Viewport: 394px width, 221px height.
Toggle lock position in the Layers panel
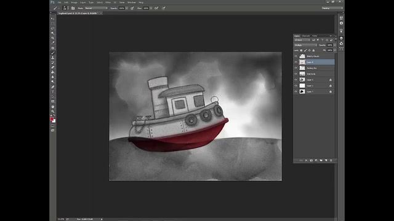(x=309, y=50)
